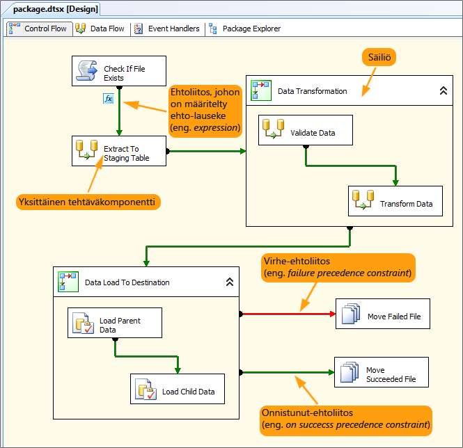Click the data flow icon of Extract To Staging Table
The height and width of the screenshot is (448, 463).
(87, 150)
